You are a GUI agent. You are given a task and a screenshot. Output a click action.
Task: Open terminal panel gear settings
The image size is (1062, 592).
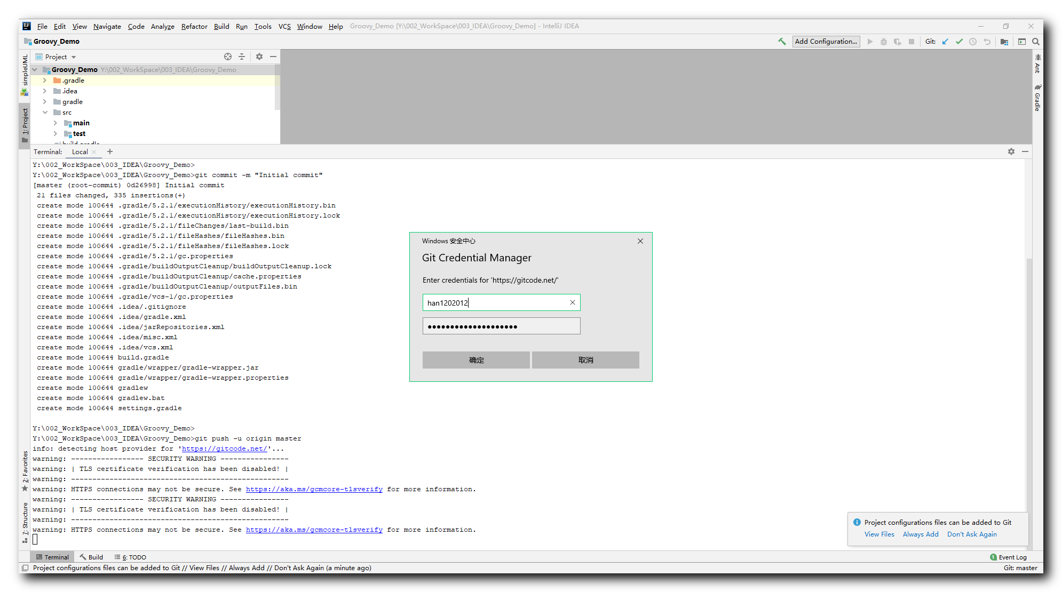(x=1011, y=152)
